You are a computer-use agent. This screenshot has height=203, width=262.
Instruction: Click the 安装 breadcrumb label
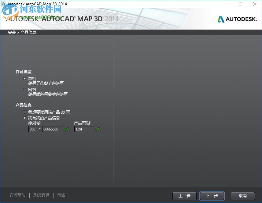click(x=11, y=32)
